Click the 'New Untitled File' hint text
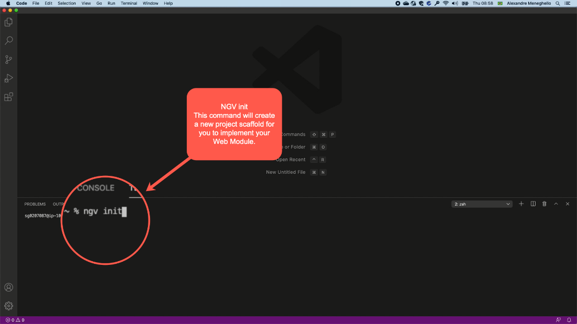Screen dimensions: 577x324 pos(285,172)
